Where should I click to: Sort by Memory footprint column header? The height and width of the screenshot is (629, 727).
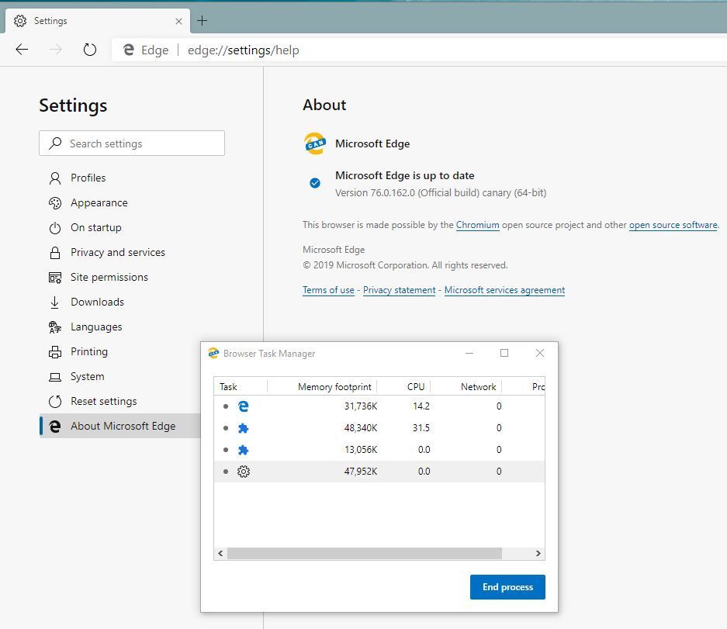point(323,386)
